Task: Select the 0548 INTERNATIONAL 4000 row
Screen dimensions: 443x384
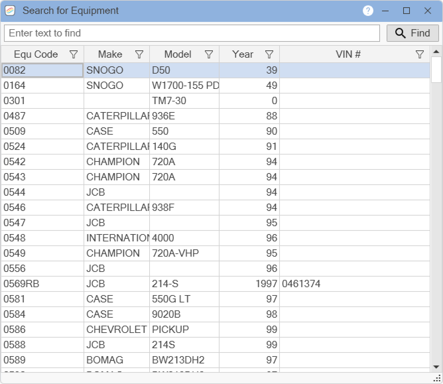Action: click(216, 238)
